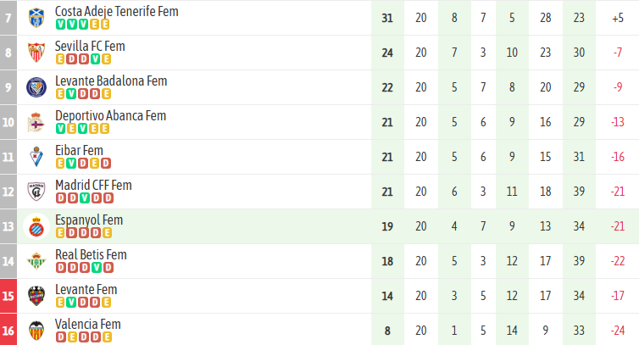This screenshot has height=345, width=639.
Task: Open the Sevilla FC Fem team page
Action: [x=90, y=47]
